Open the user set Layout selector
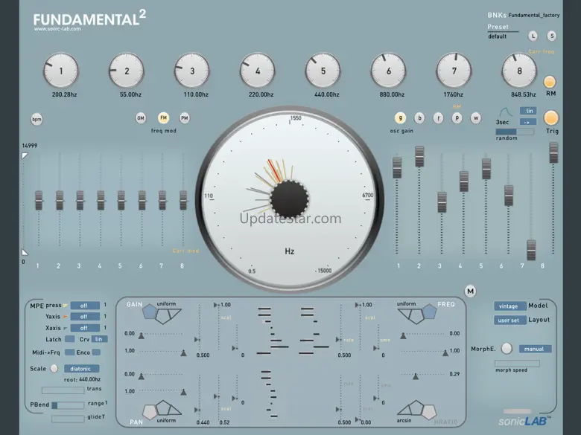The height and width of the screenshot is (435, 581). tap(509, 320)
